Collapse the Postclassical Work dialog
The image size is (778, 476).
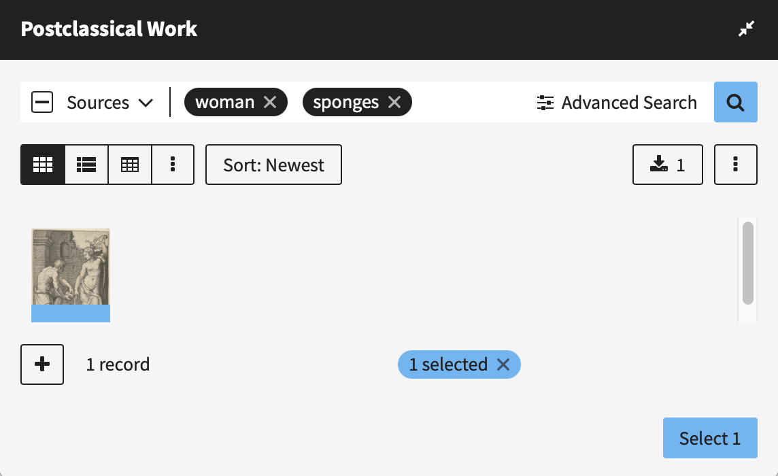(746, 29)
